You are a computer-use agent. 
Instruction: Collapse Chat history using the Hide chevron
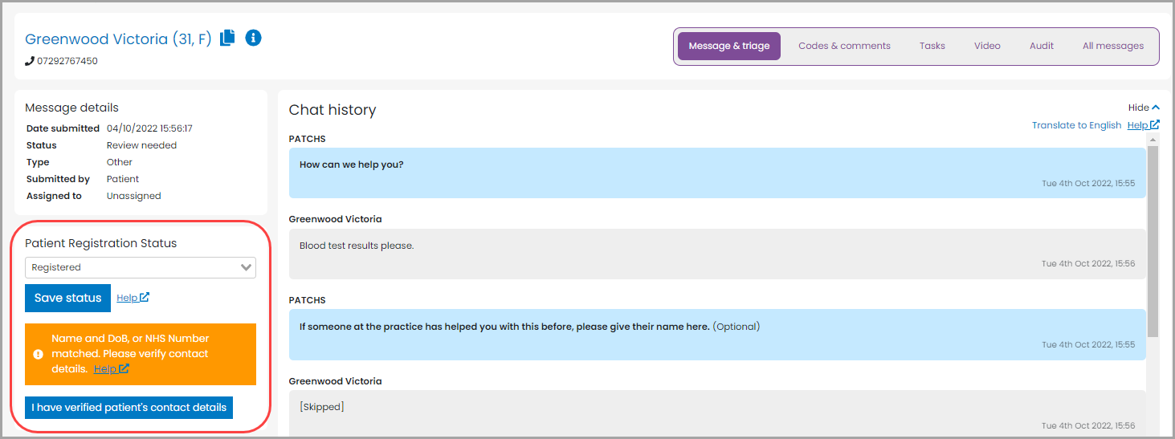[1156, 108]
